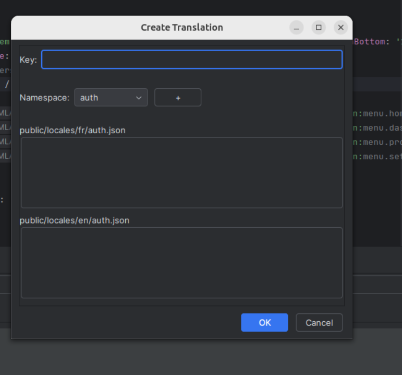Screen dimensions: 402x375
Task: Click the Namespace label
Action: (x=45, y=98)
